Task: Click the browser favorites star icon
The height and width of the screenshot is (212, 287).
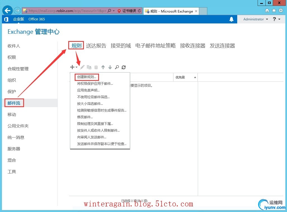Action: tap(274, 10)
